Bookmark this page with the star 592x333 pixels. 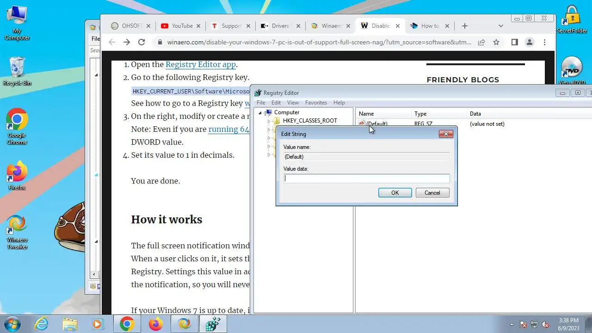[x=496, y=42]
